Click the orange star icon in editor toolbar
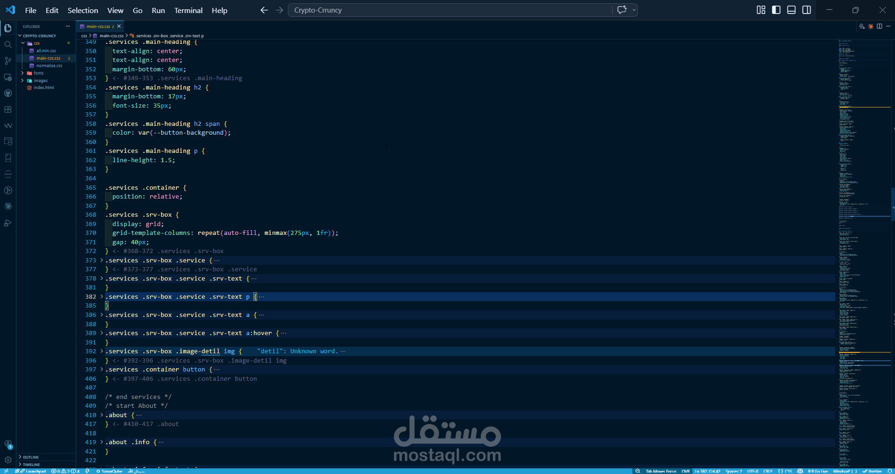 click(x=871, y=26)
